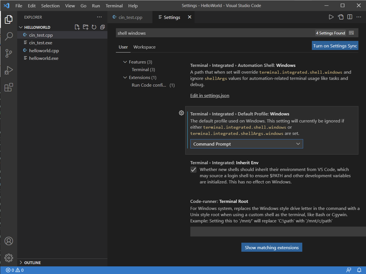This screenshot has width=366, height=274.
Task: Open the Extensions view
Action: pos(9,87)
